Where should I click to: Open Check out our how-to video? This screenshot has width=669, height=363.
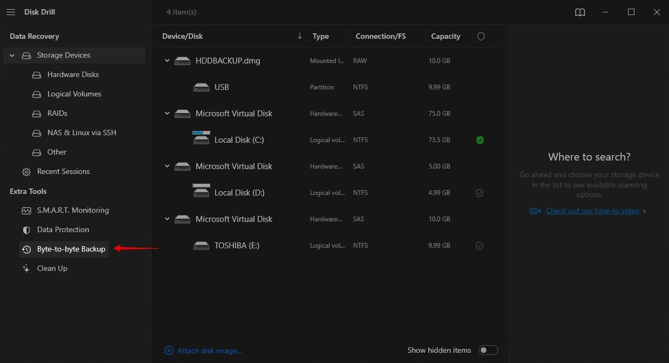[x=592, y=211]
